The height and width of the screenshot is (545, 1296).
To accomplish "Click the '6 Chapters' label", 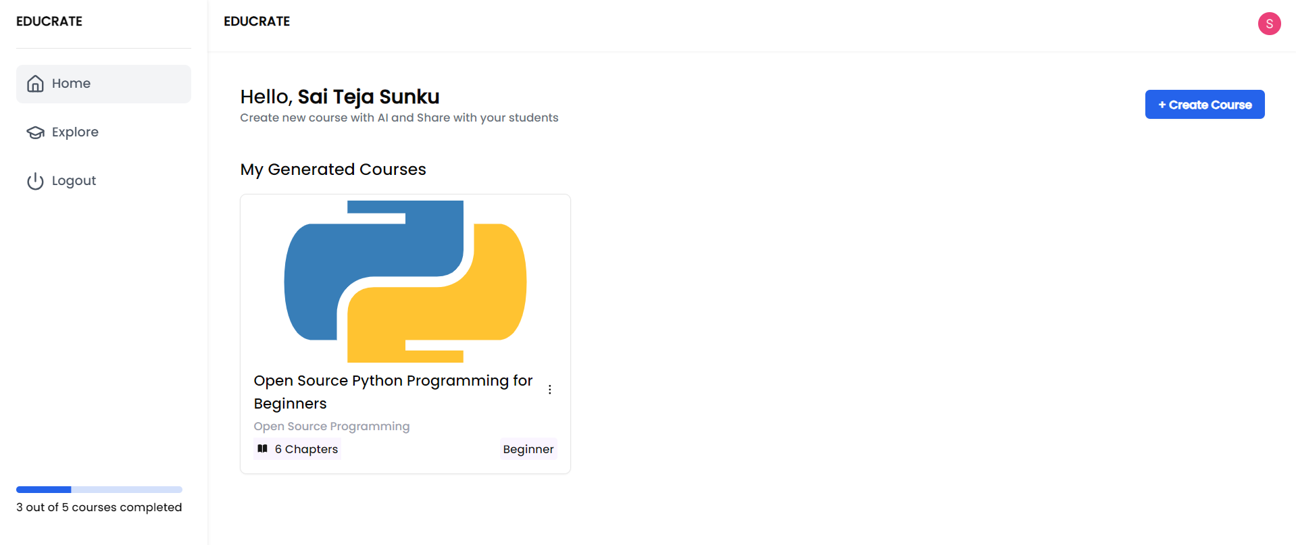I will click(306, 449).
